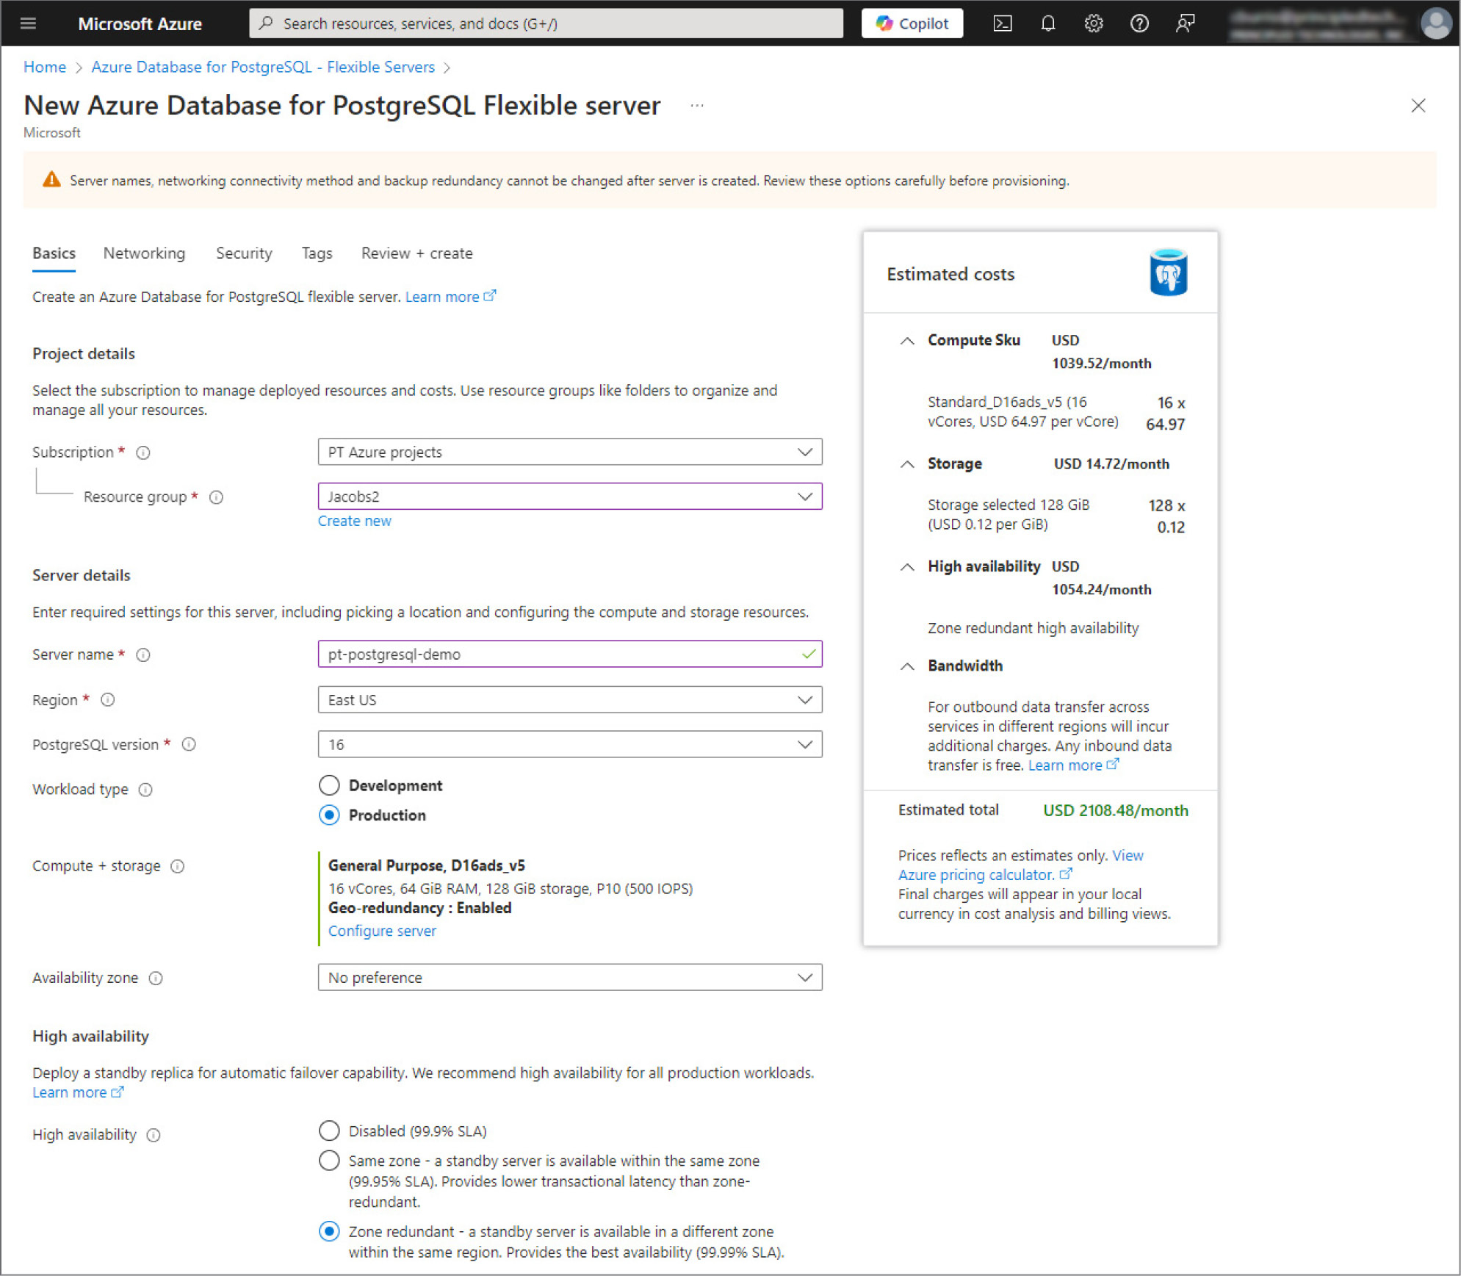This screenshot has height=1276, width=1461.
Task: Click Learn more under the tabs
Action: (x=450, y=297)
